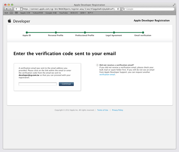Click the developer@cg.com.tw email address text
This screenshot has height=152, width=179.
(x=29, y=75)
